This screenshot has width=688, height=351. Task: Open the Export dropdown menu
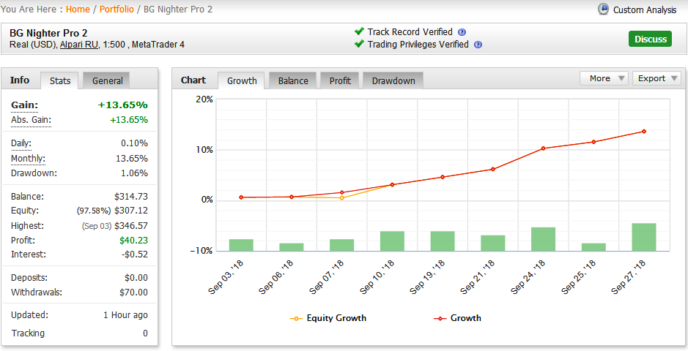[x=656, y=78]
